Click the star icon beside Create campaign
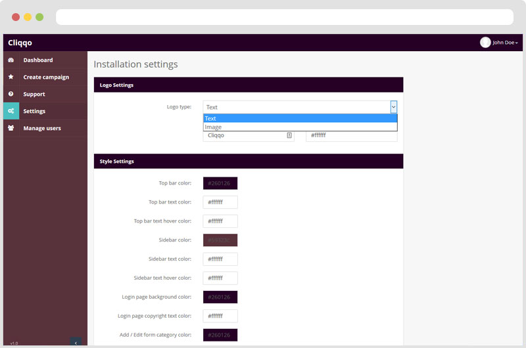The width and height of the screenshot is (526, 348). click(x=11, y=77)
